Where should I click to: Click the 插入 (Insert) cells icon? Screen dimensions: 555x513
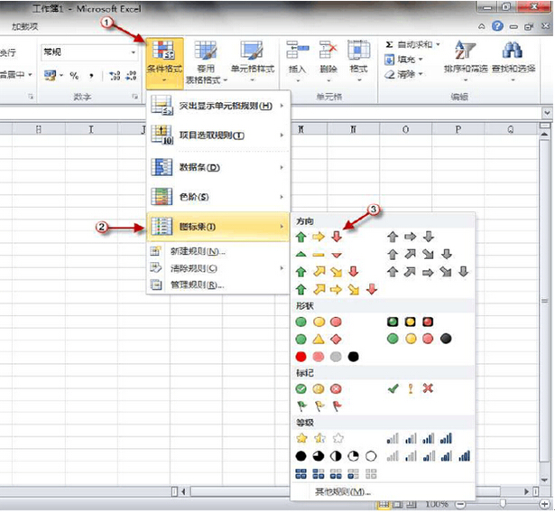click(297, 56)
